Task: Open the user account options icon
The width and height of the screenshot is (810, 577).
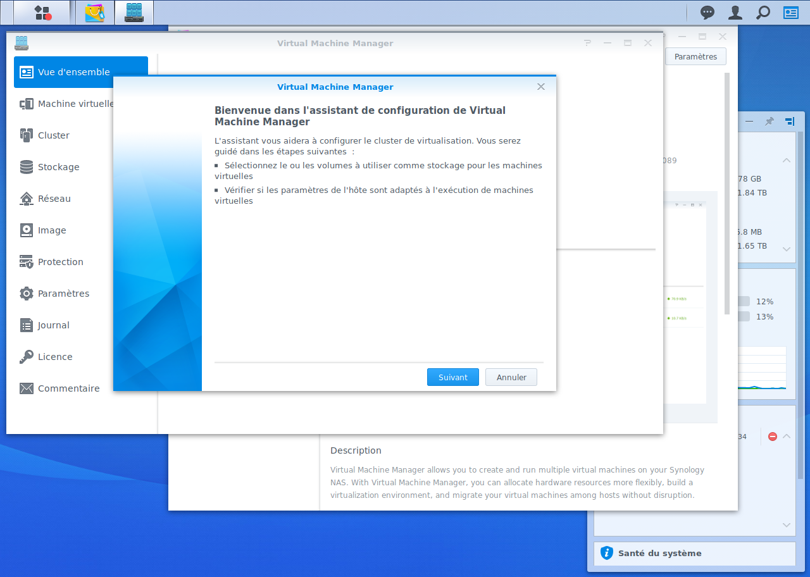Action: [735, 13]
